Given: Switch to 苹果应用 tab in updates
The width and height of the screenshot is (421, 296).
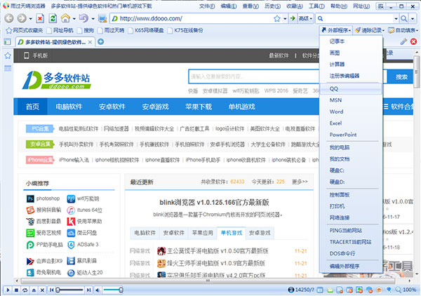Looking at the screenshot, I should [x=203, y=233].
